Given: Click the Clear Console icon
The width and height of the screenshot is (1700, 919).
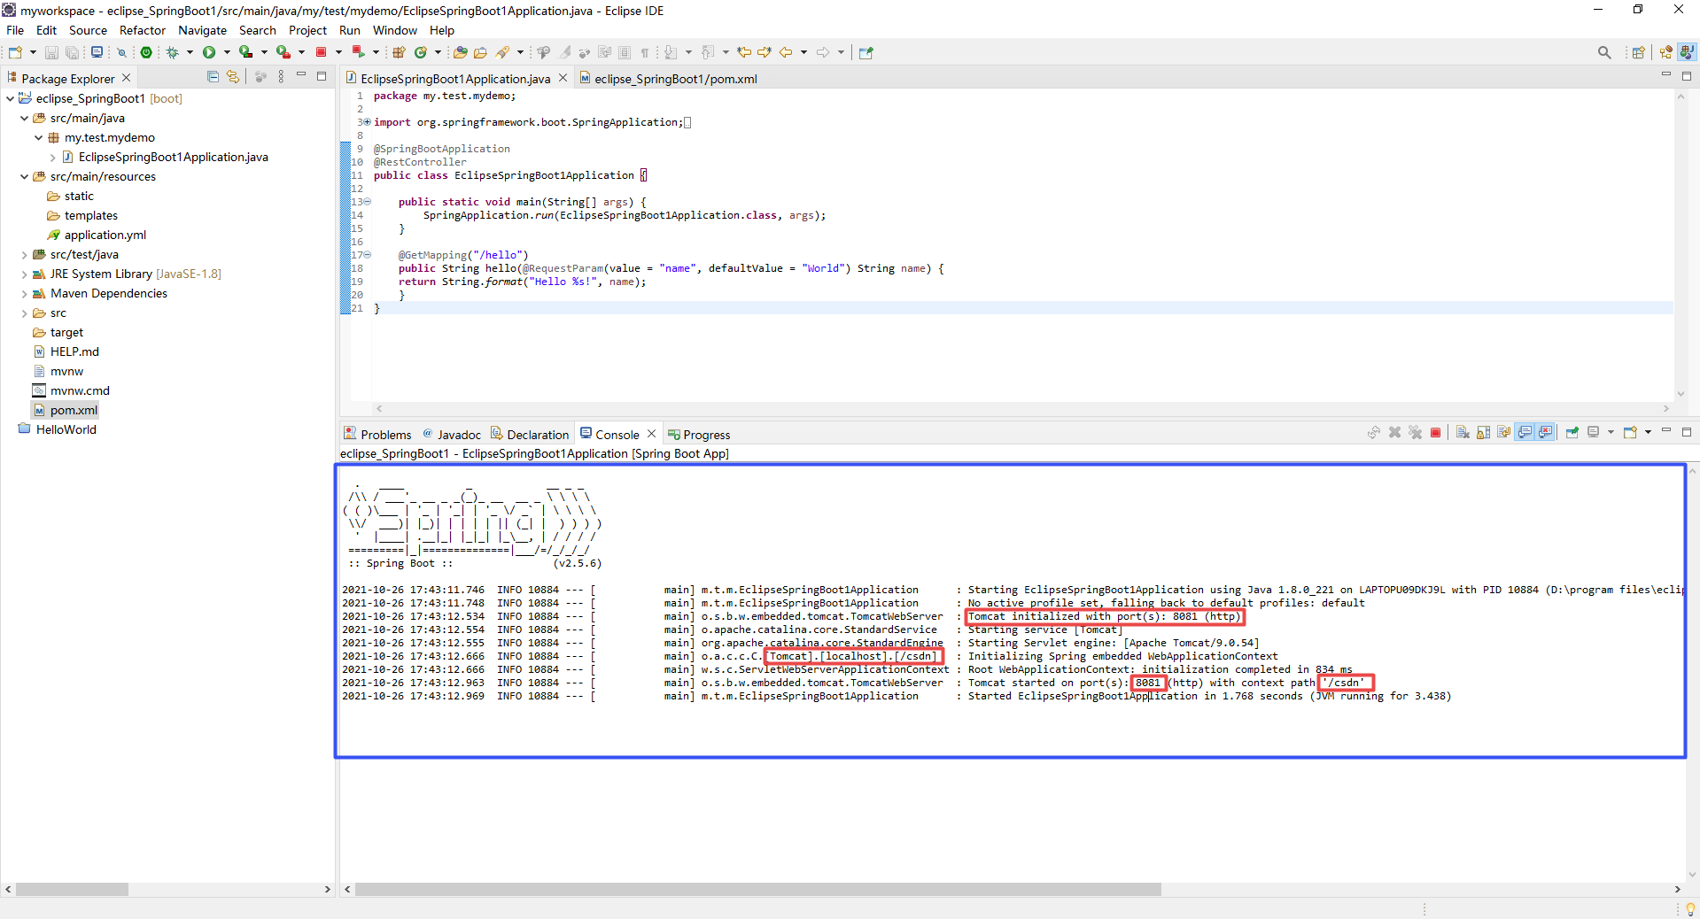Looking at the screenshot, I should [1463, 433].
